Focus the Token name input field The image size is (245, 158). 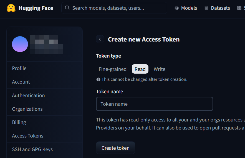pos(154,104)
